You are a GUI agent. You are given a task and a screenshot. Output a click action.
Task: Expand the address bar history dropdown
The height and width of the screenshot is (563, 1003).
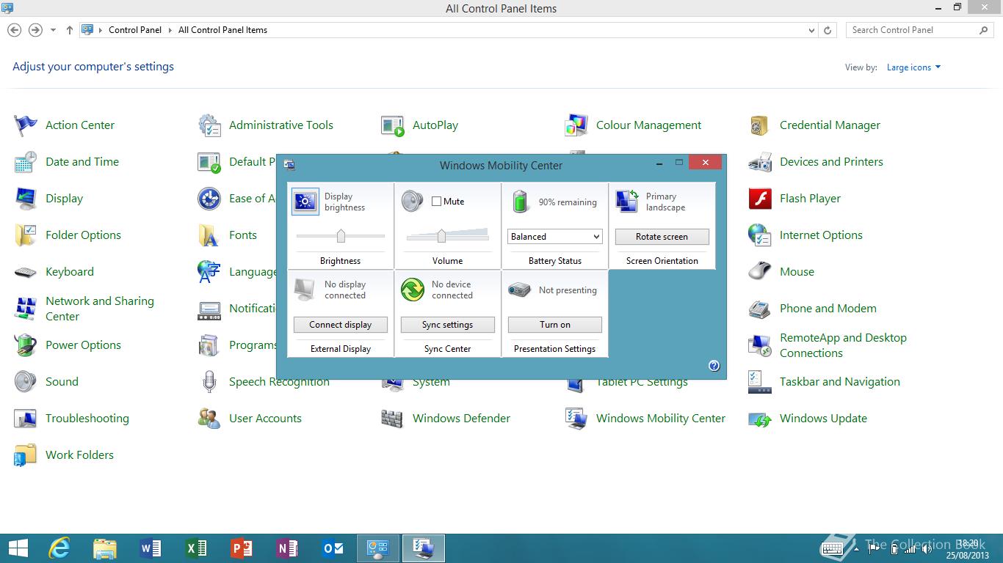pos(811,31)
